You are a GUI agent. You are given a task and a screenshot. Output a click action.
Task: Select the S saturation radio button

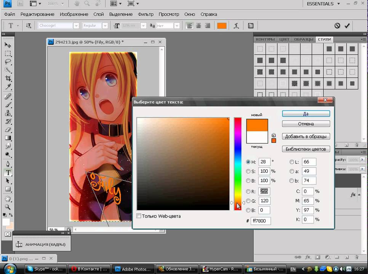[x=248, y=171]
